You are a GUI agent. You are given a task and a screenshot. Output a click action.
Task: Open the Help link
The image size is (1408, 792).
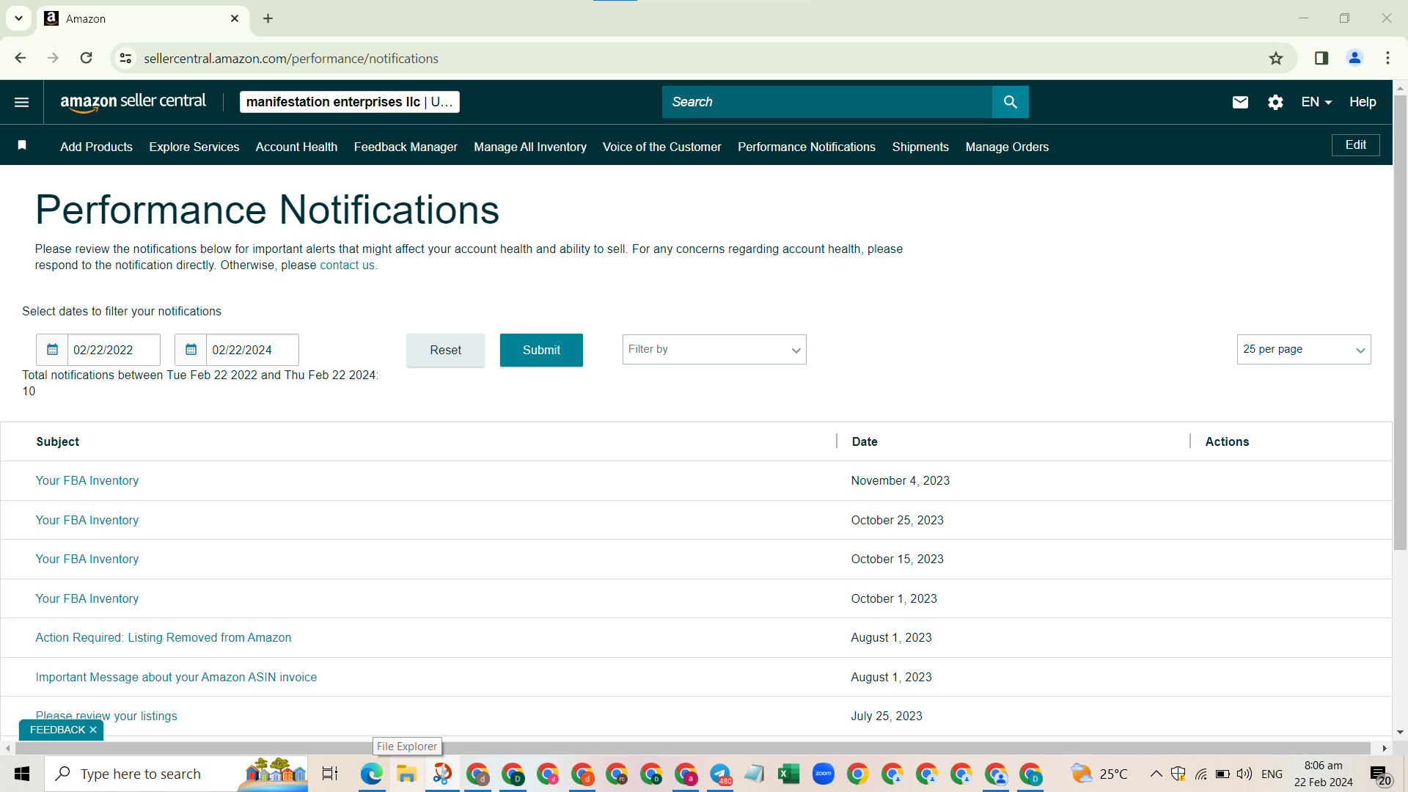pos(1363,102)
